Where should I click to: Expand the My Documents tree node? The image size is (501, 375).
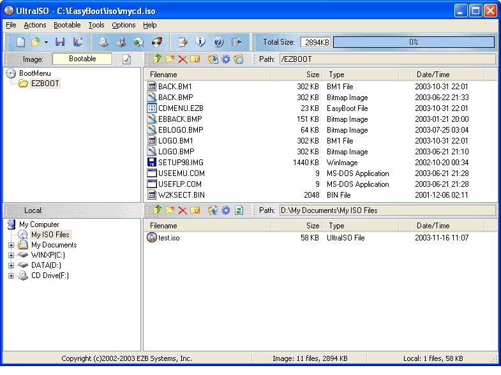pyautogui.click(x=11, y=245)
